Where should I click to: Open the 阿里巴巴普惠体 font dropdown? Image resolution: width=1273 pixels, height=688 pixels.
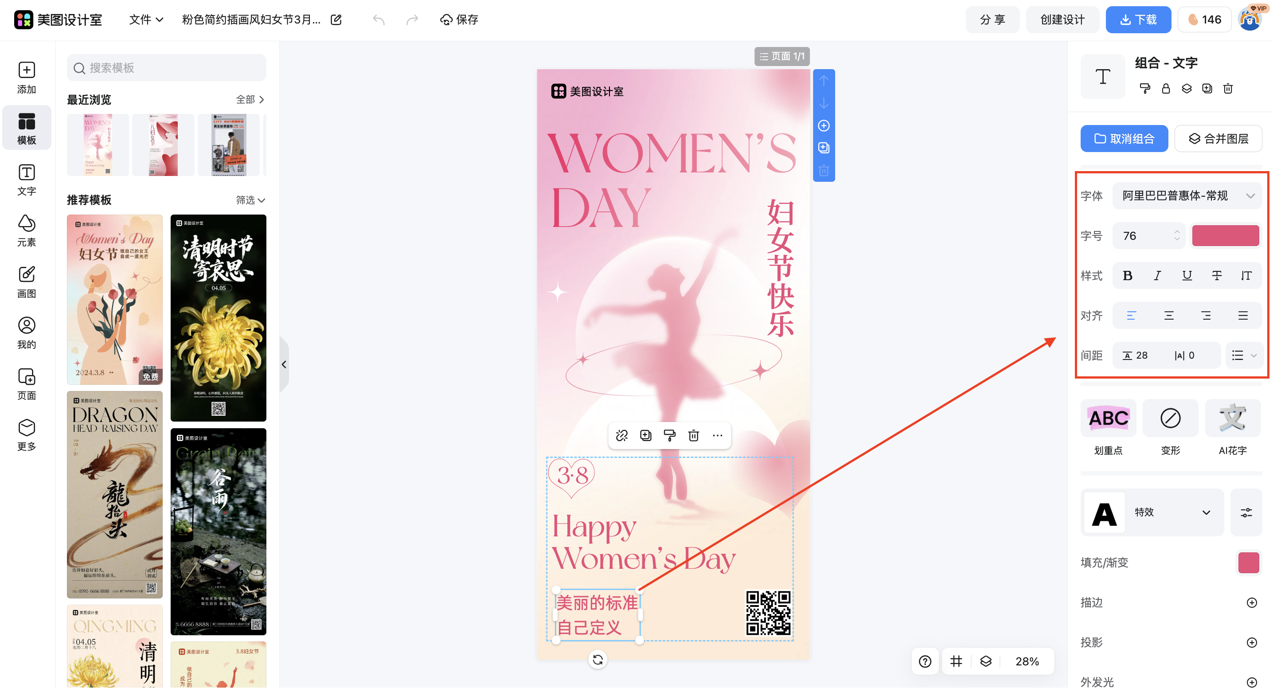[x=1187, y=195]
